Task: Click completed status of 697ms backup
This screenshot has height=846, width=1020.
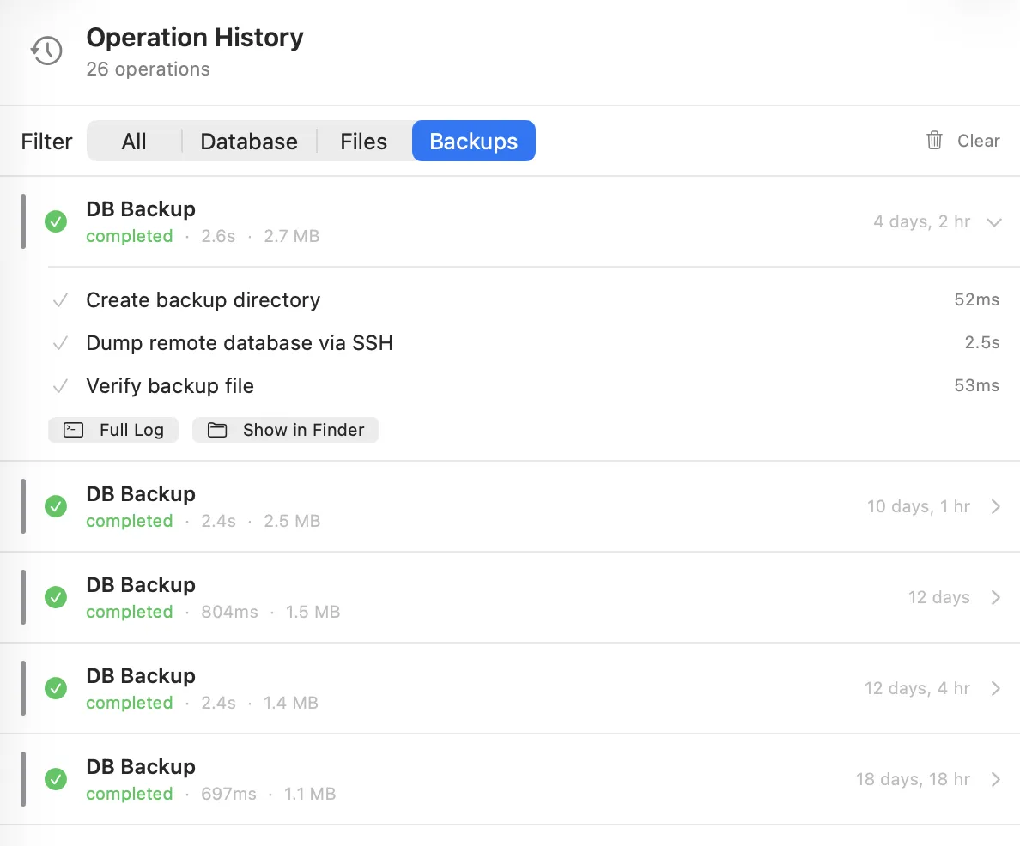Action: pos(130,794)
